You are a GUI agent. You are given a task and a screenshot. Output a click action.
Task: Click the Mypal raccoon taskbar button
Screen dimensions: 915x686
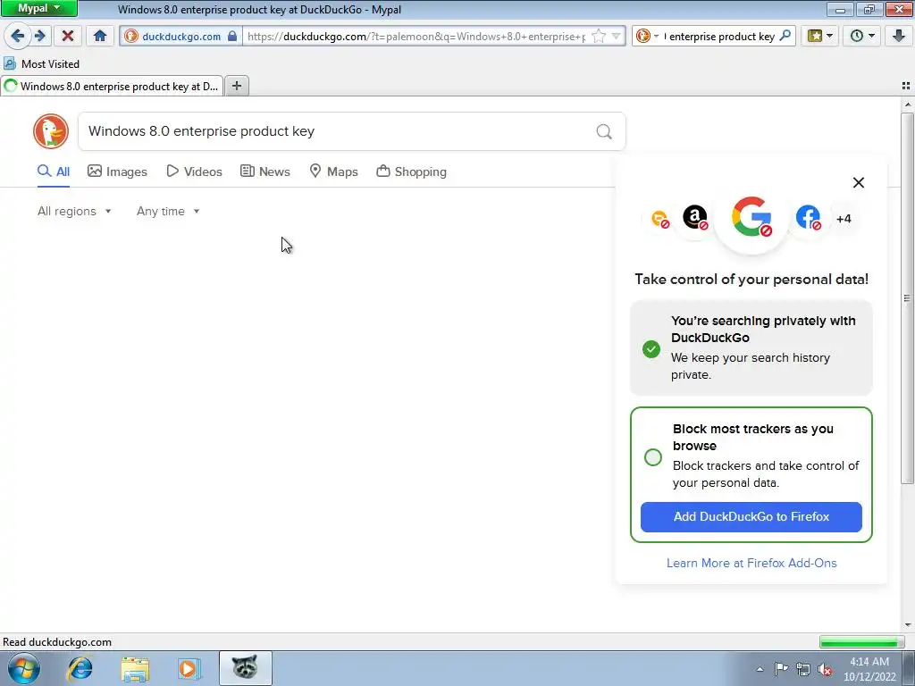pyautogui.click(x=245, y=668)
